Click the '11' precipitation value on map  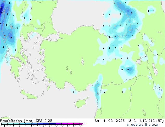pos(4,2)
